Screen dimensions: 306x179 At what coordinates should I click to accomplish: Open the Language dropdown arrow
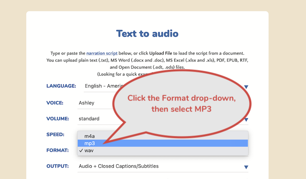pyautogui.click(x=246, y=87)
